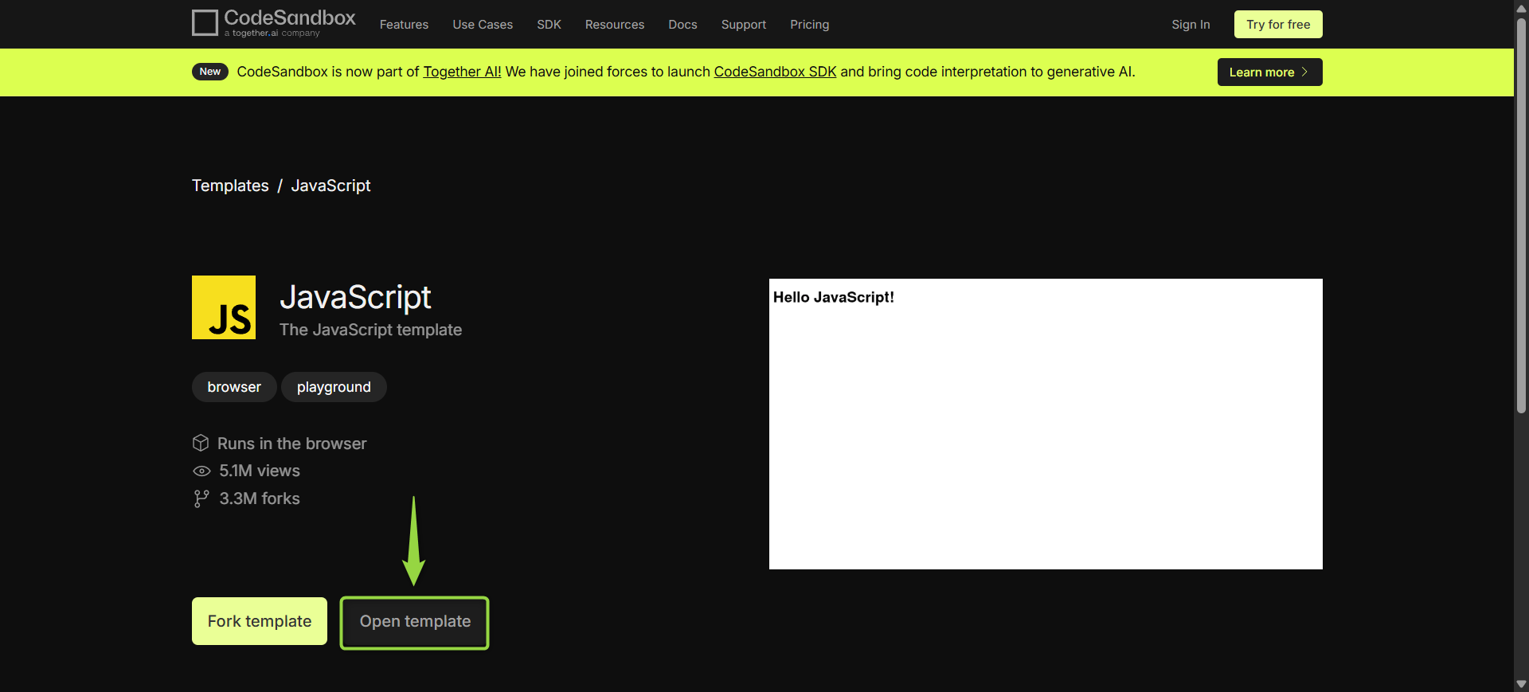Click the Hello JavaScript! preview pane

(x=1046, y=424)
